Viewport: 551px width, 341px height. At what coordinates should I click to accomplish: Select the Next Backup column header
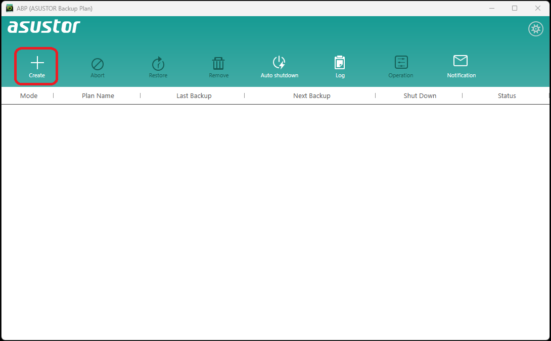[x=311, y=95]
